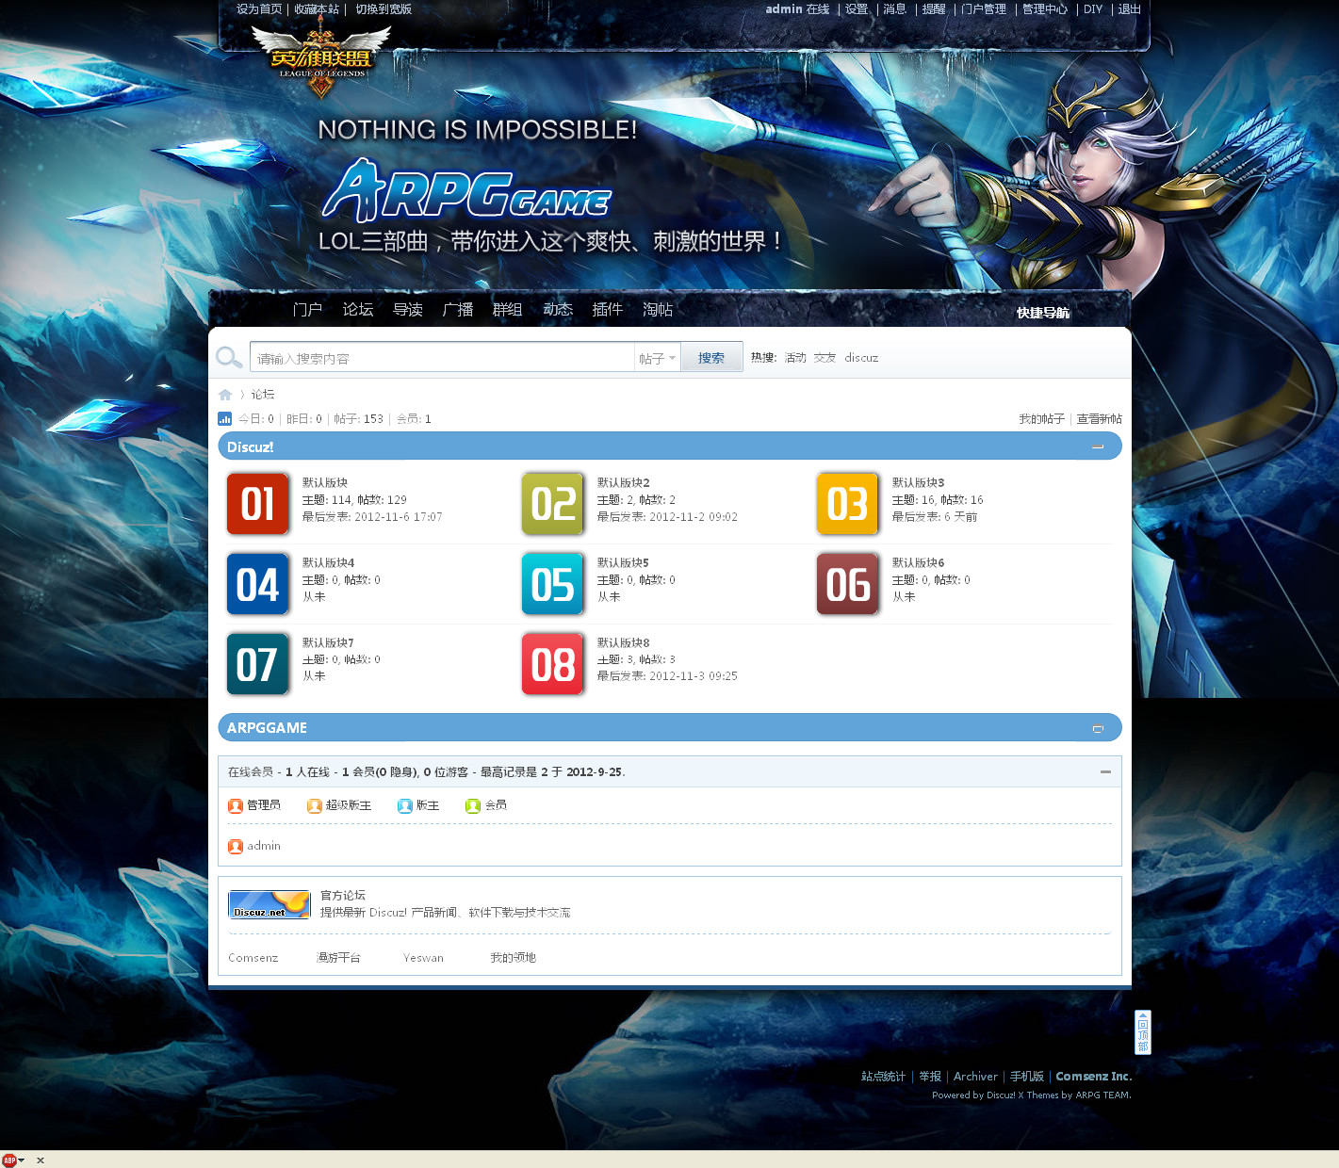
Task: Open the 淘帖 navigation tab
Action: [x=658, y=309]
